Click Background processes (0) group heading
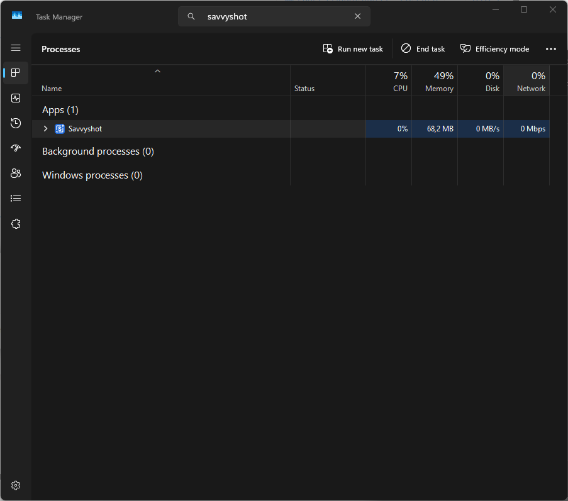The image size is (568, 501). [x=97, y=151]
